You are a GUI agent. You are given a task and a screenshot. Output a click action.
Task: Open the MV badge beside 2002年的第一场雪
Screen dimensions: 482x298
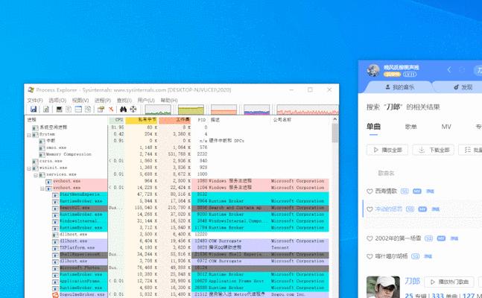(441, 238)
